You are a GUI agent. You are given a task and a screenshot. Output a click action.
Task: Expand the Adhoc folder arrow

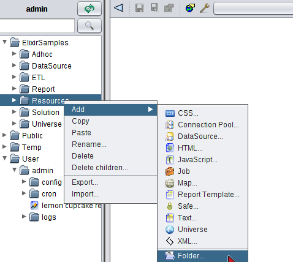(14, 54)
